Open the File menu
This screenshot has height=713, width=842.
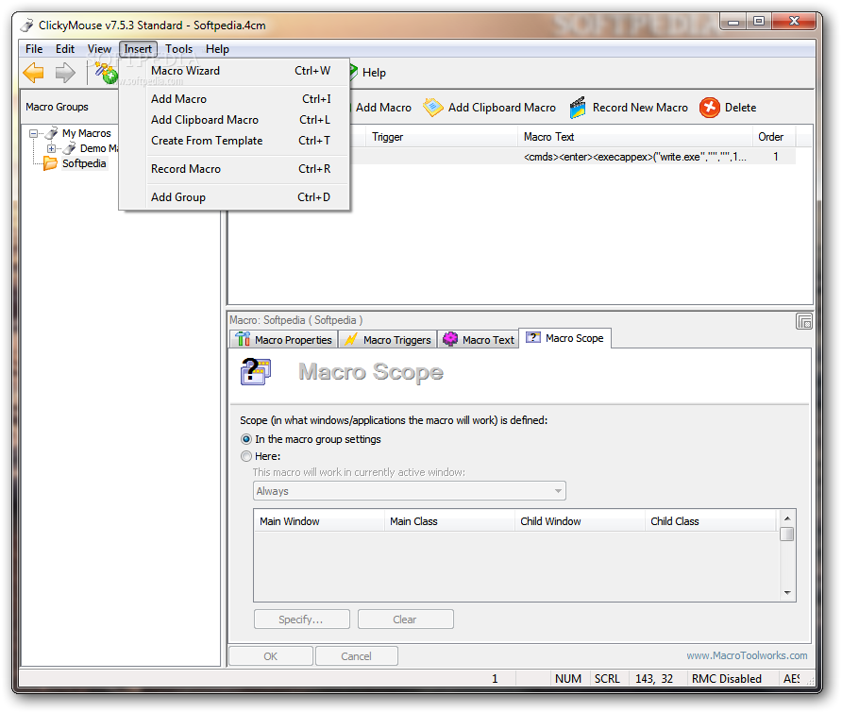[x=34, y=49]
